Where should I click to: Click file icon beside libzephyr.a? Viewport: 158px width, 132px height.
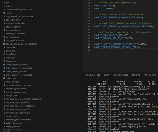click(4, 61)
